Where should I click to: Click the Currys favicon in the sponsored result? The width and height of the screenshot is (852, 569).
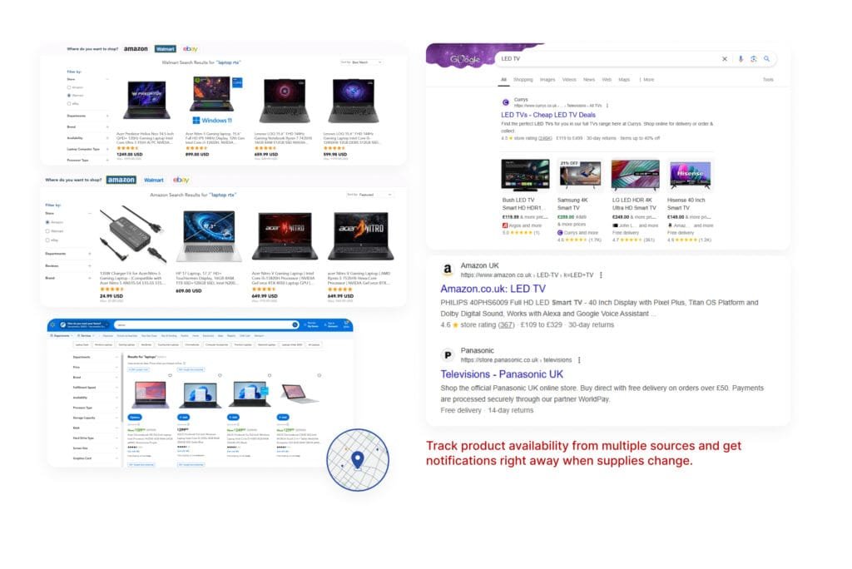[505, 102]
